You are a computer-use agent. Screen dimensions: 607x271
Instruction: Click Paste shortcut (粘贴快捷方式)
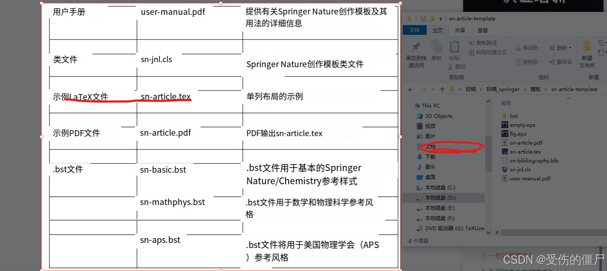click(x=488, y=52)
